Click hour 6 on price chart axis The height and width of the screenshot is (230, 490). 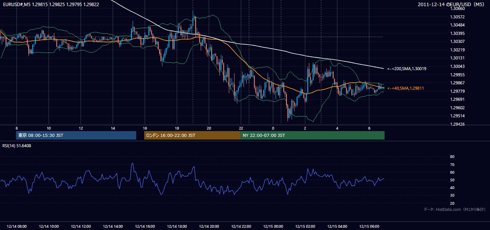pos(369,128)
